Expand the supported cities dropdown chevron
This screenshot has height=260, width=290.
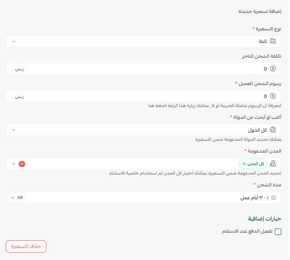coord(14,164)
